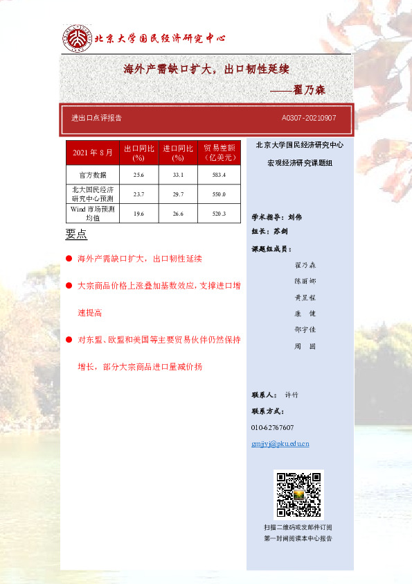Click the forecast import value 29.7
The height and width of the screenshot is (584, 412).
(x=178, y=194)
